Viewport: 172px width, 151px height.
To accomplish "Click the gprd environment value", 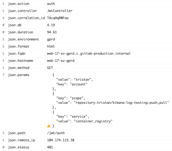I will (x=51, y=40).
